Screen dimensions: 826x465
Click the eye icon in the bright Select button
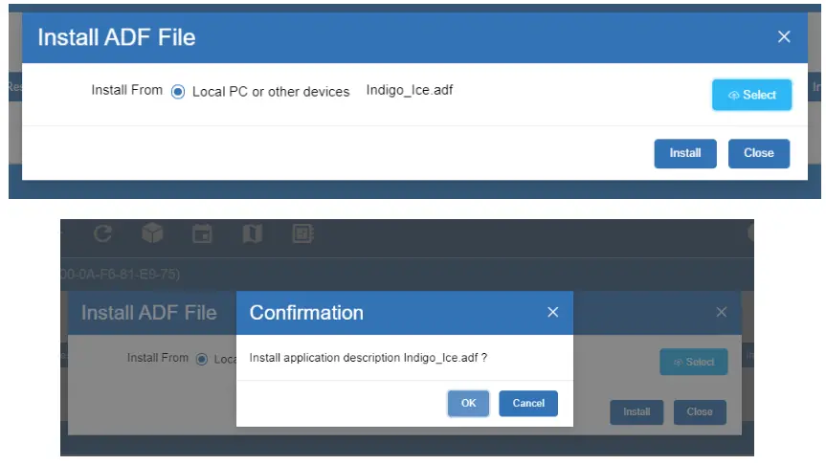tap(734, 96)
